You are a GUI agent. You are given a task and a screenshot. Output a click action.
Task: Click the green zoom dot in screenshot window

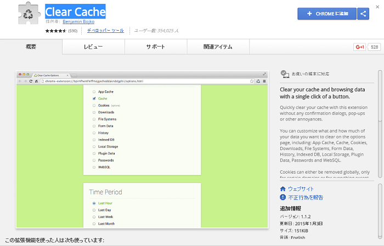[28, 75]
